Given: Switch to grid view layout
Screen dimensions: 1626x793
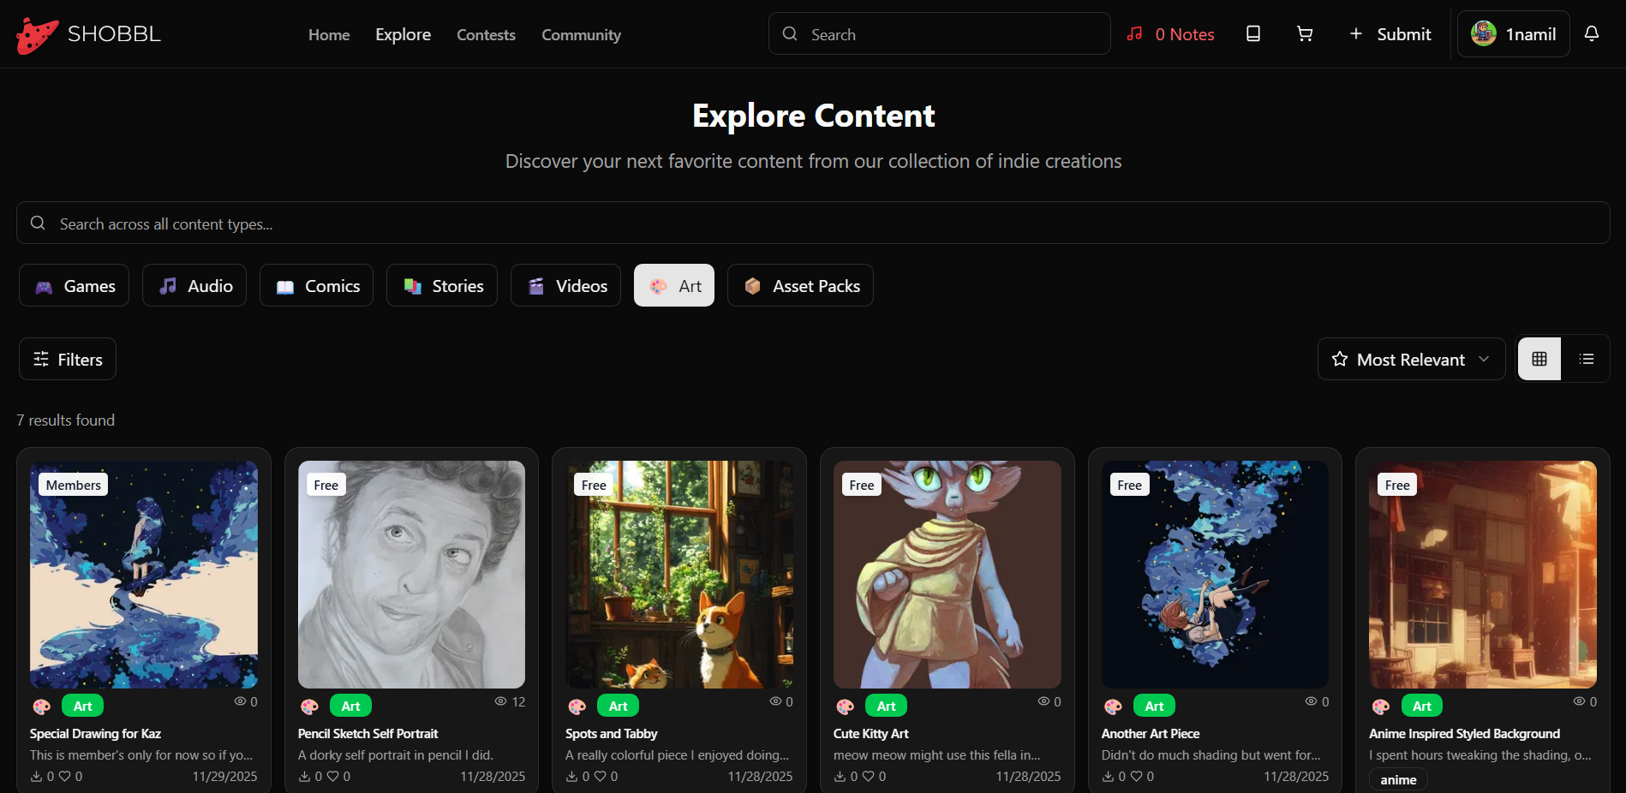Looking at the screenshot, I should coord(1539,360).
